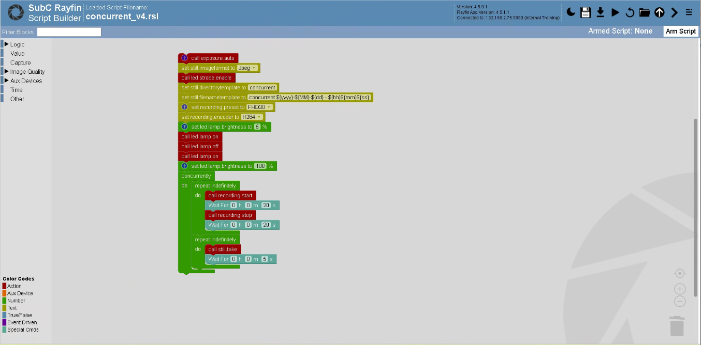
Task: Click the circular reset arrow icon
Action: pos(630,12)
